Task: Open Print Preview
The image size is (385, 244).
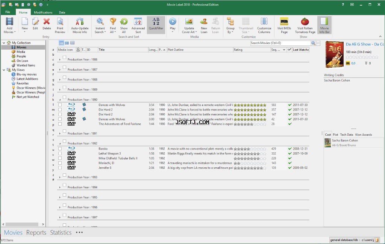Action: click(x=60, y=25)
